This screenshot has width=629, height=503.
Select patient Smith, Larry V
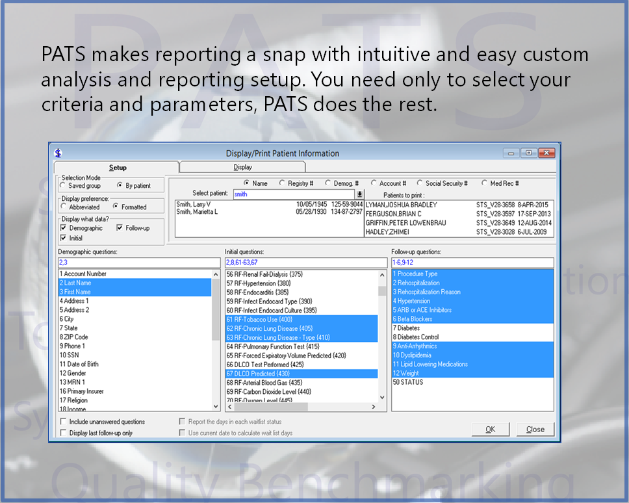(269, 205)
